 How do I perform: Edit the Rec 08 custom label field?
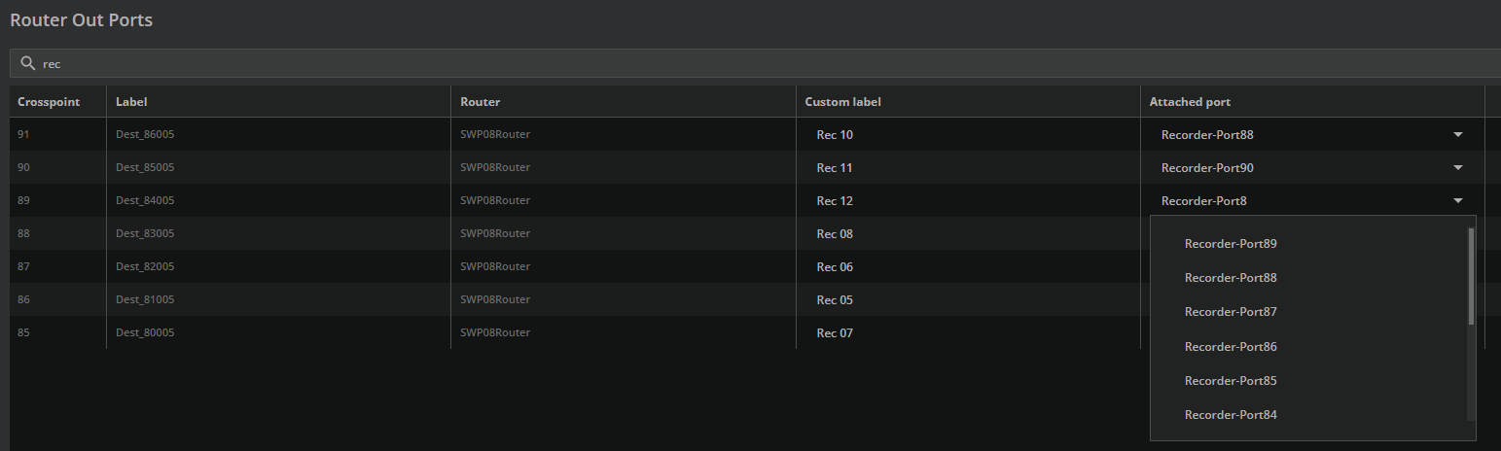coord(963,234)
